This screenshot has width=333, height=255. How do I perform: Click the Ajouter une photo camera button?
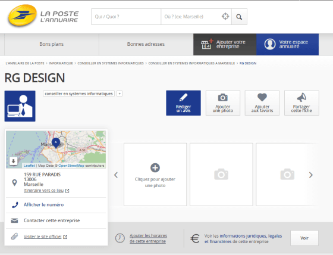[x=223, y=103]
